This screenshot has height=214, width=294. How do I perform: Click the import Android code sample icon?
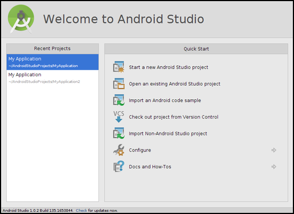pyautogui.click(x=119, y=100)
